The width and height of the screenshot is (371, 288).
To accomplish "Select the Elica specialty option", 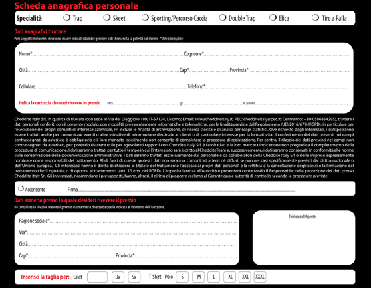I will pyautogui.click(x=273, y=17).
